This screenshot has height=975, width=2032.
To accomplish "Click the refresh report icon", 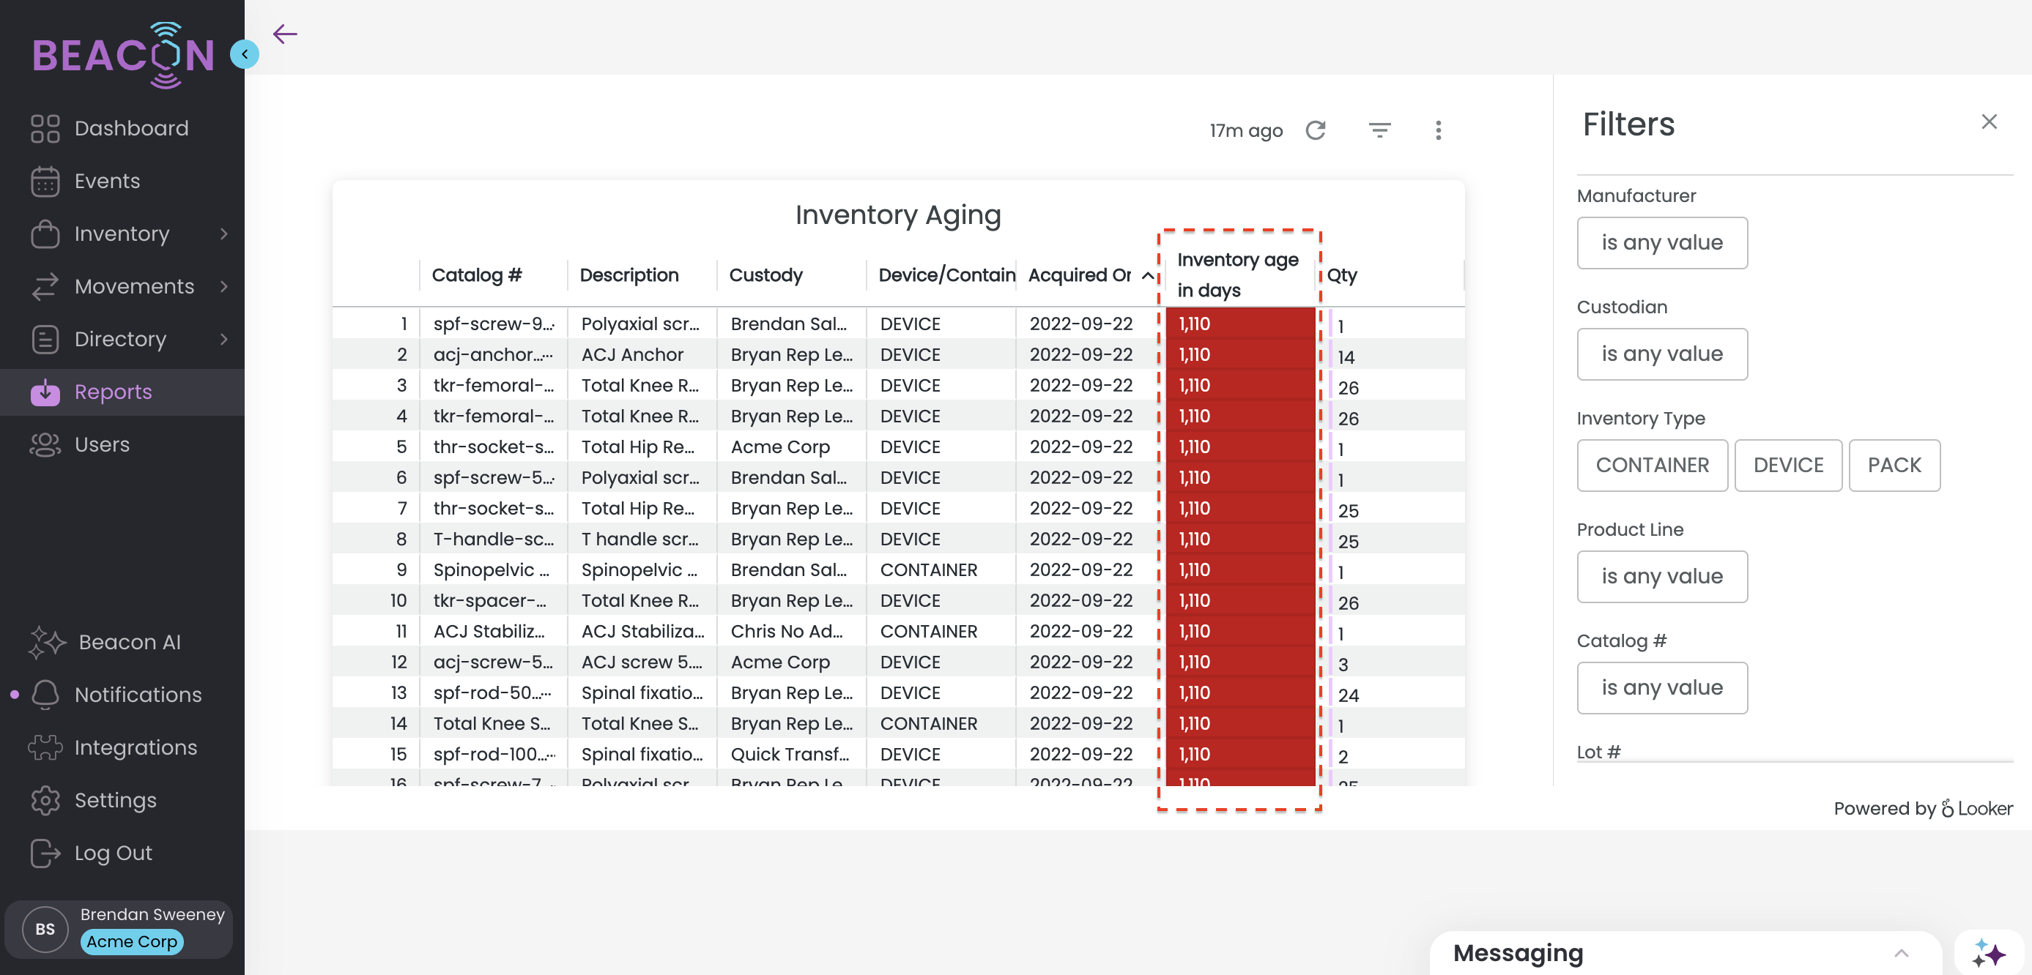I will [x=1315, y=130].
